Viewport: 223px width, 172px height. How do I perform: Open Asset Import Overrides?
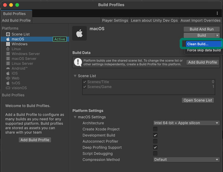click(x=200, y=20)
